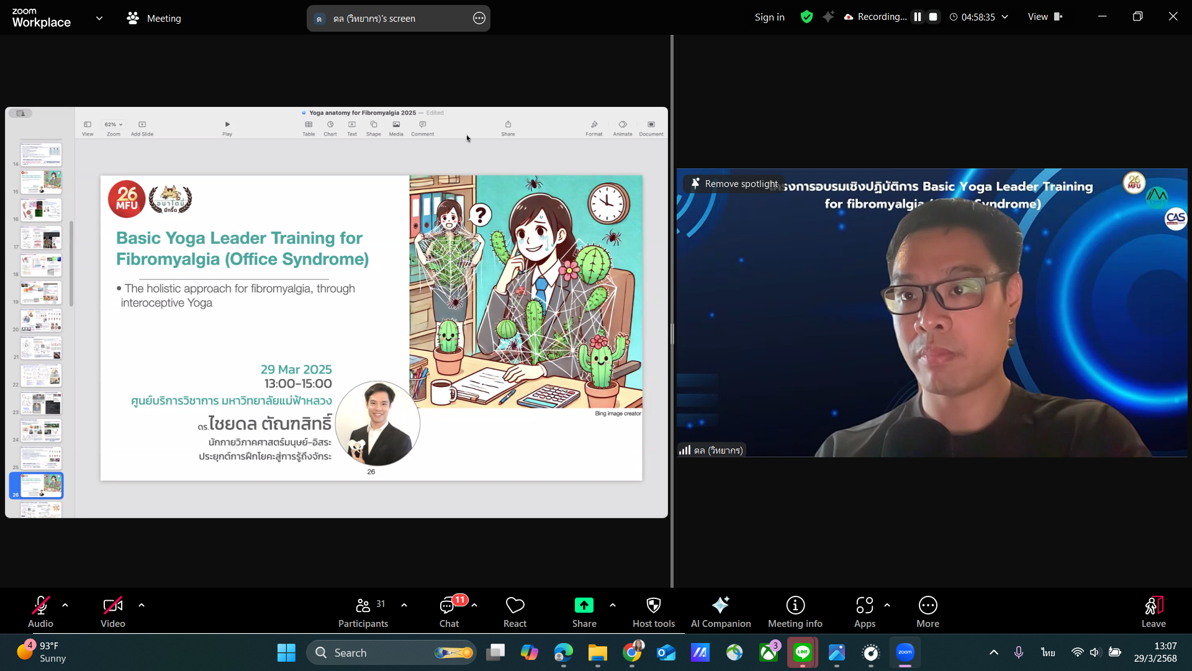1192x671 pixels.
Task: Click Remove spotlight on video
Action: [734, 183]
